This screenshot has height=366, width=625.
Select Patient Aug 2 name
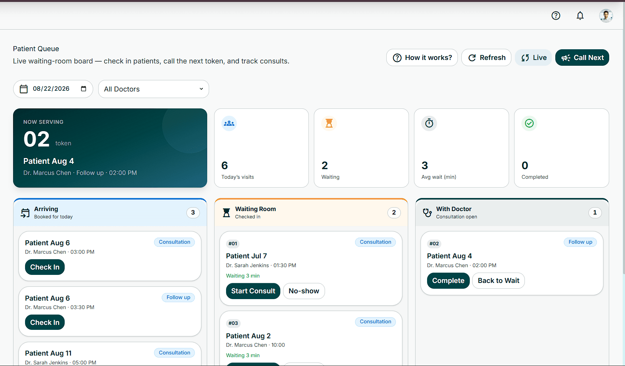pos(248,336)
